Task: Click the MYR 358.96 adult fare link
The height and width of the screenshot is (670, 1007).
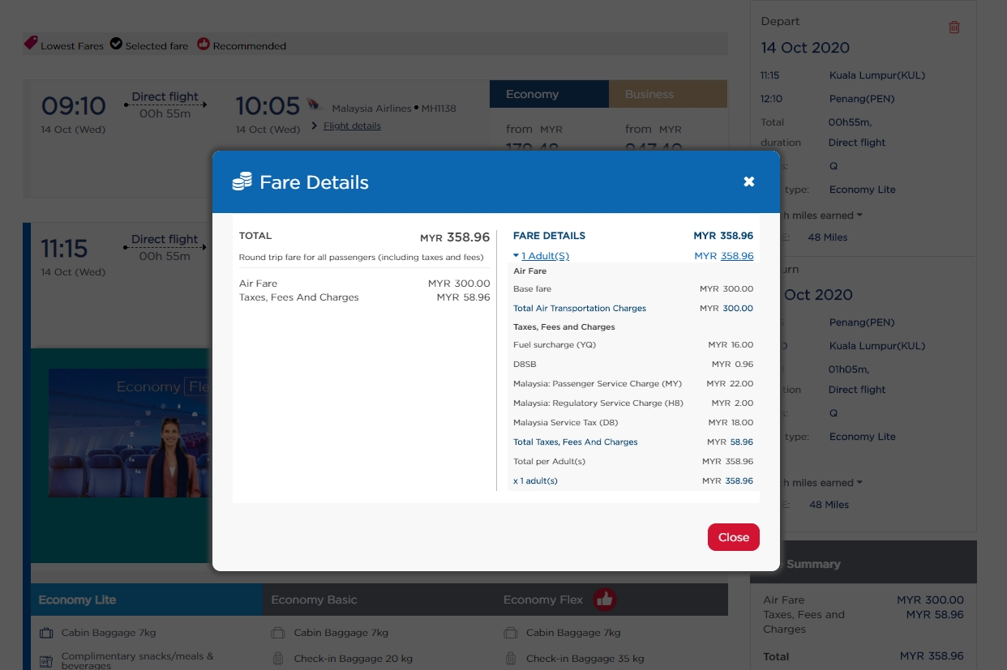Action: [723, 256]
